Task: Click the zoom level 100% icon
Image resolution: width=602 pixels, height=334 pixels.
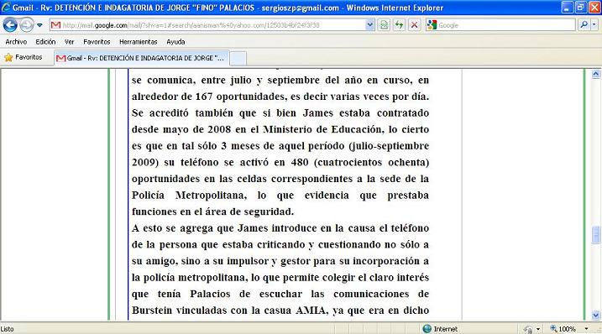Action: pos(563,329)
